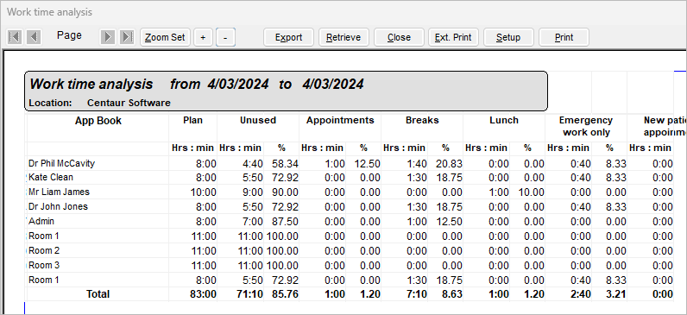Click total unused value 71:10
This screenshot has height=315, width=687.
249,294
